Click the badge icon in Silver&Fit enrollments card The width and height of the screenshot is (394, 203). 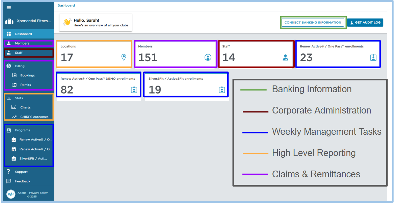click(221, 90)
